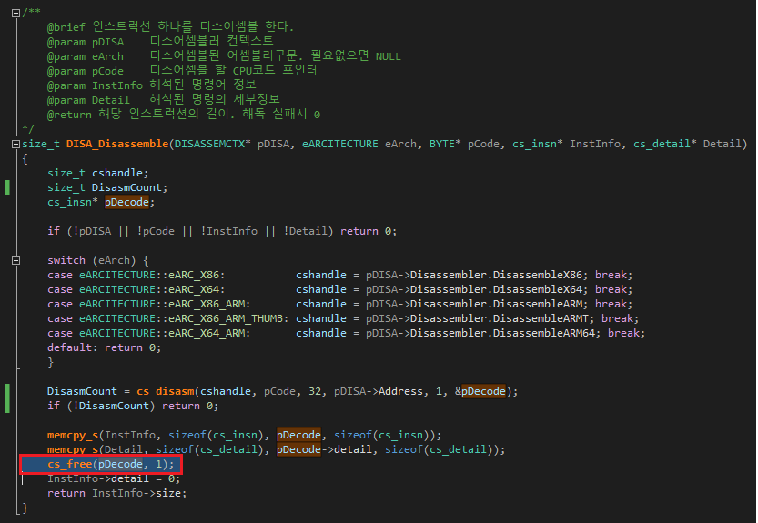Click the DISASSEMCTX* parameter type

pyautogui.click(x=213, y=144)
